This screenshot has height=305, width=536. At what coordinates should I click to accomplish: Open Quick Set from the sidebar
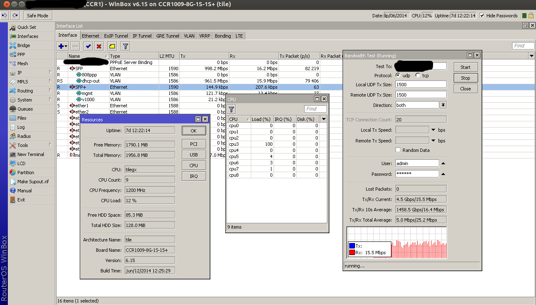pyautogui.click(x=26, y=27)
